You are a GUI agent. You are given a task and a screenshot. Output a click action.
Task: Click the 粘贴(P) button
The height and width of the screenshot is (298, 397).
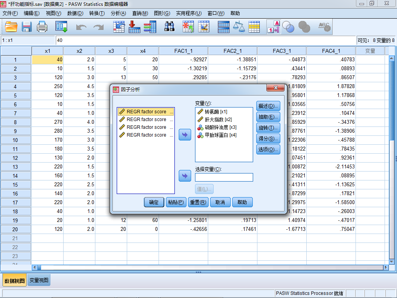point(176,202)
